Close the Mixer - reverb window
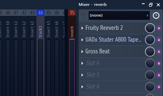Viewport: 163px width, 96px height. (x=158, y=5)
